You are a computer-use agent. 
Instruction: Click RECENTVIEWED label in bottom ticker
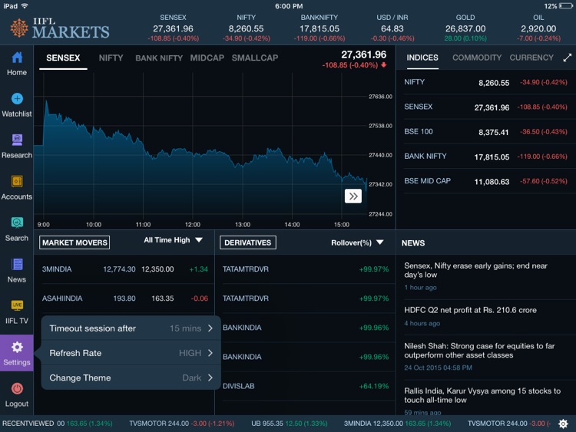[28, 424]
